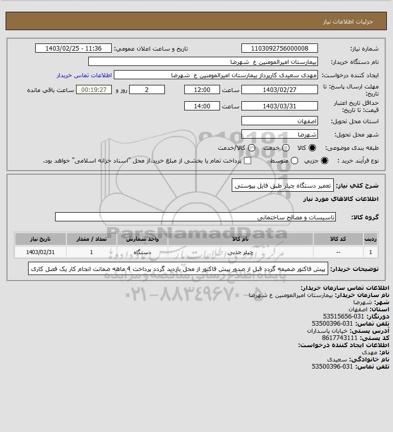
Task: Click the goods group field تاسیسات و مصالح ساختمانی
Action: click(x=195, y=217)
